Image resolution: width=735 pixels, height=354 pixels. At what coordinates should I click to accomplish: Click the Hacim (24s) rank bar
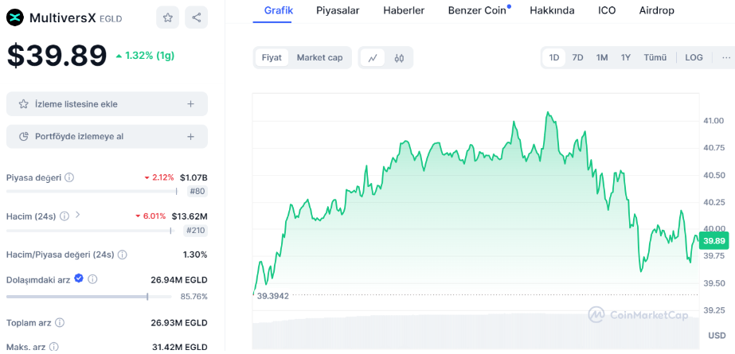90,231
